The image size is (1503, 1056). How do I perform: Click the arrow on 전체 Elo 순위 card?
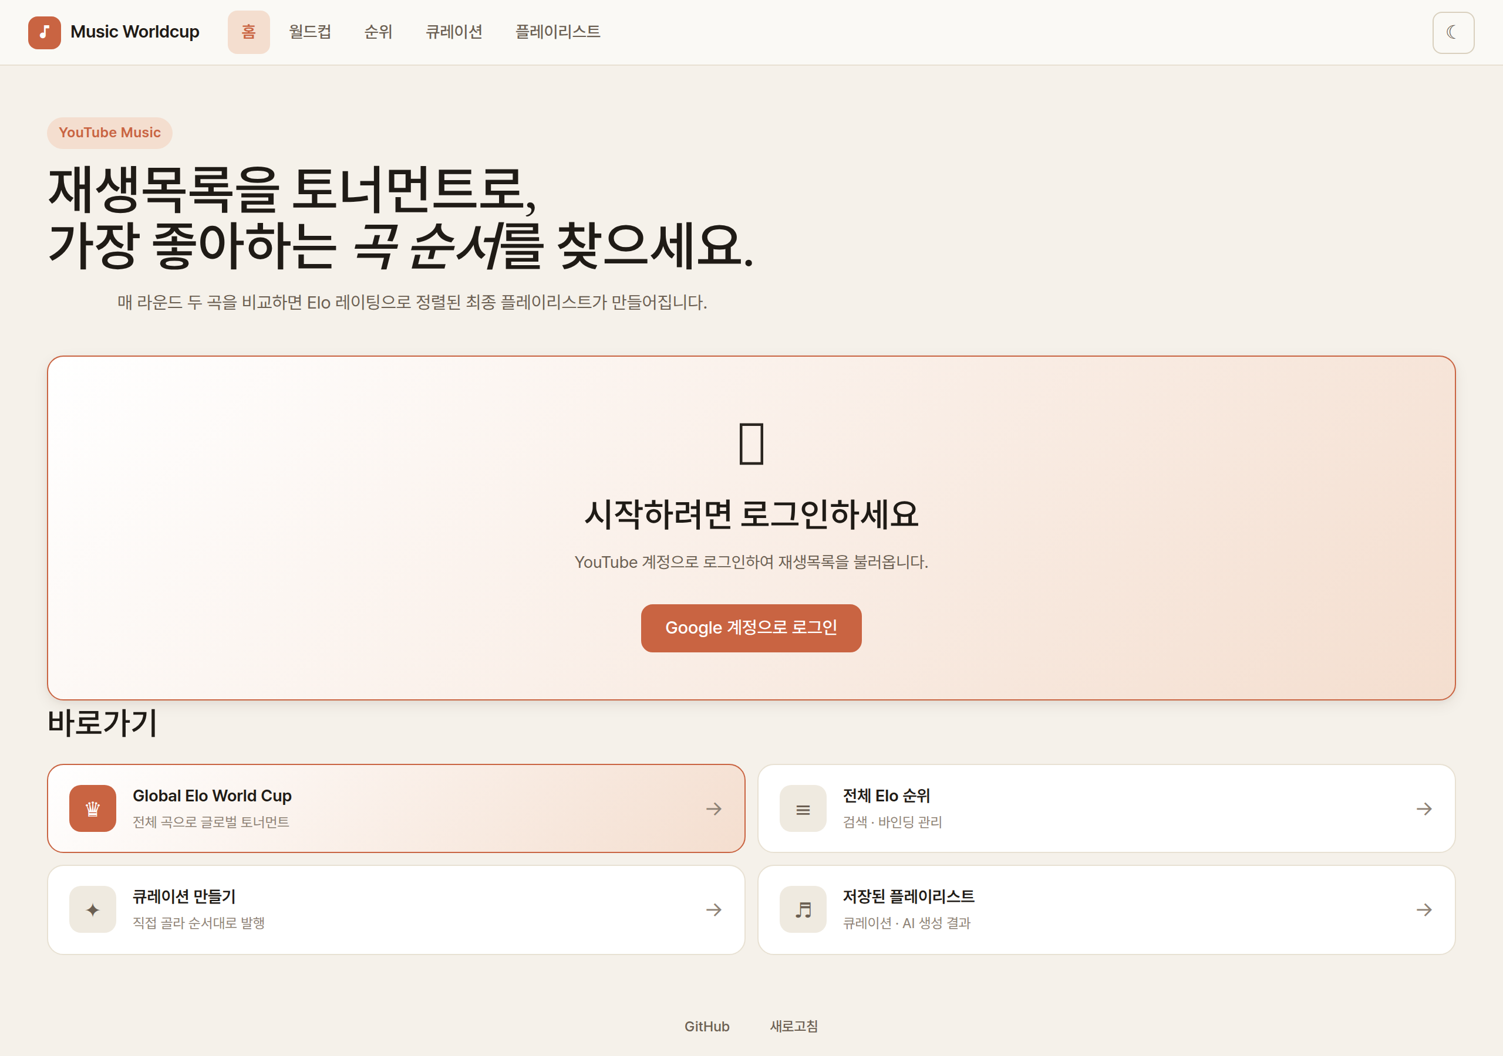1424,808
